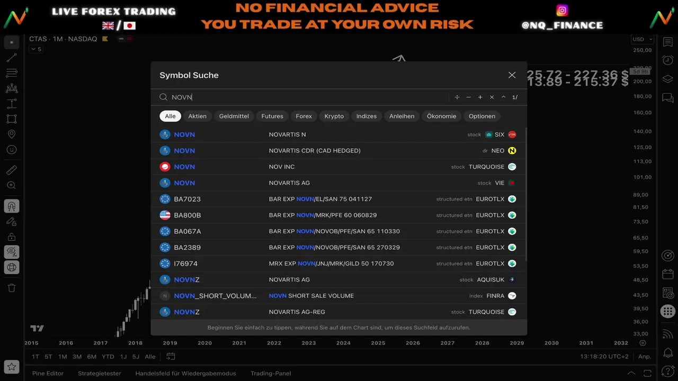Open the chat speech bubbles icon
The width and height of the screenshot is (678, 381).
coord(668,97)
